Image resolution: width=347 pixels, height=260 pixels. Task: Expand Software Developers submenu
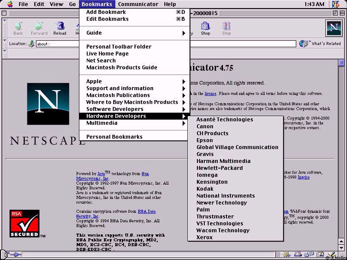[134, 109]
